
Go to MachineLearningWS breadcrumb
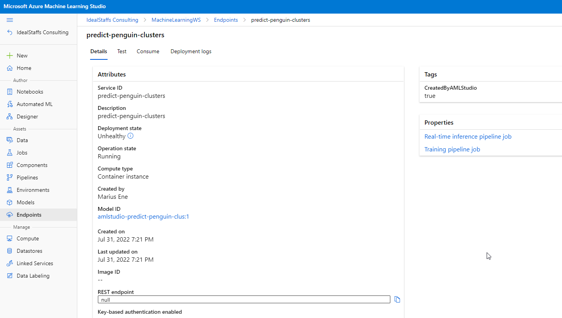(176, 20)
